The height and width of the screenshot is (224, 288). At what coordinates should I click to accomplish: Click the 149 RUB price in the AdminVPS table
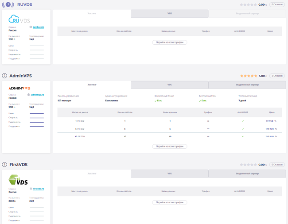(269, 129)
